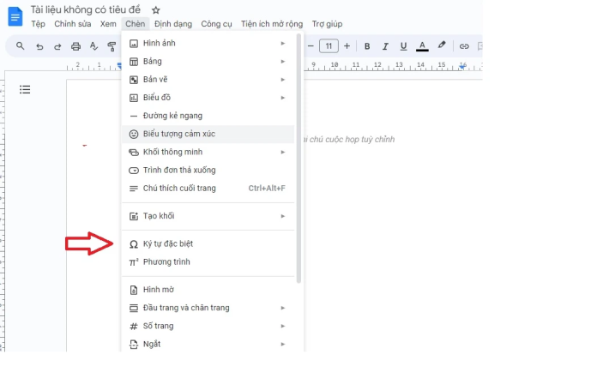
Task: Select Ký tự đặc biệt menu item
Action: (167, 243)
